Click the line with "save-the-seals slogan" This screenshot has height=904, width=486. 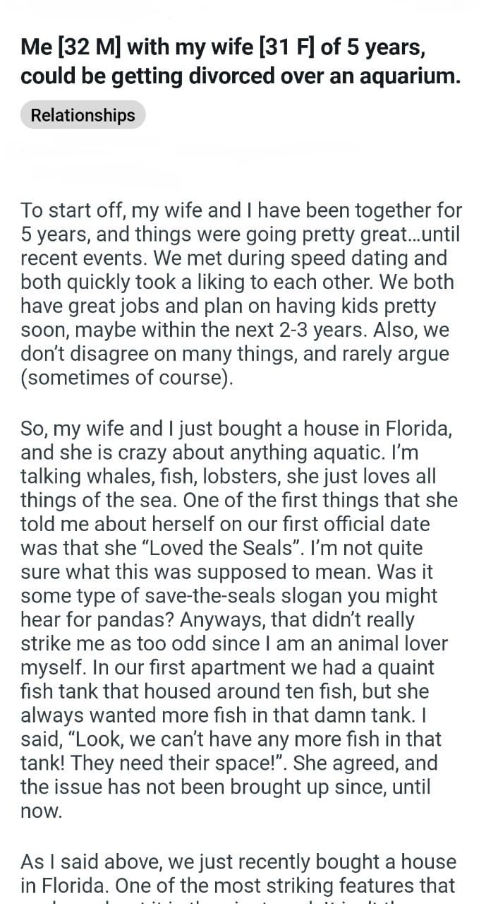[x=229, y=596]
